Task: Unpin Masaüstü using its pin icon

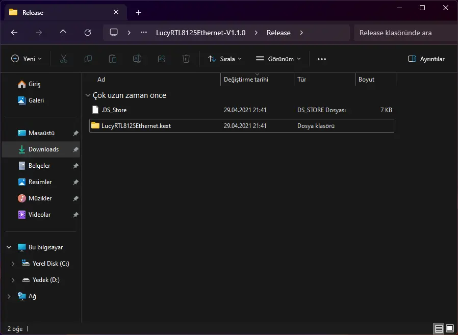Action: coord(75,133)
